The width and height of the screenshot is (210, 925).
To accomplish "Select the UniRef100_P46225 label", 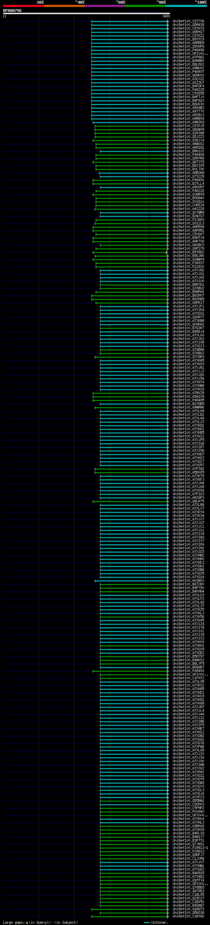I will pos(188,90).
